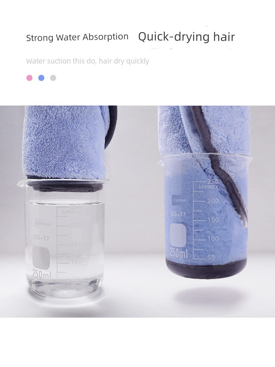Click the Curious logo on right beaker
This screenshot has height=367, width=275.
tap(180, 200)
